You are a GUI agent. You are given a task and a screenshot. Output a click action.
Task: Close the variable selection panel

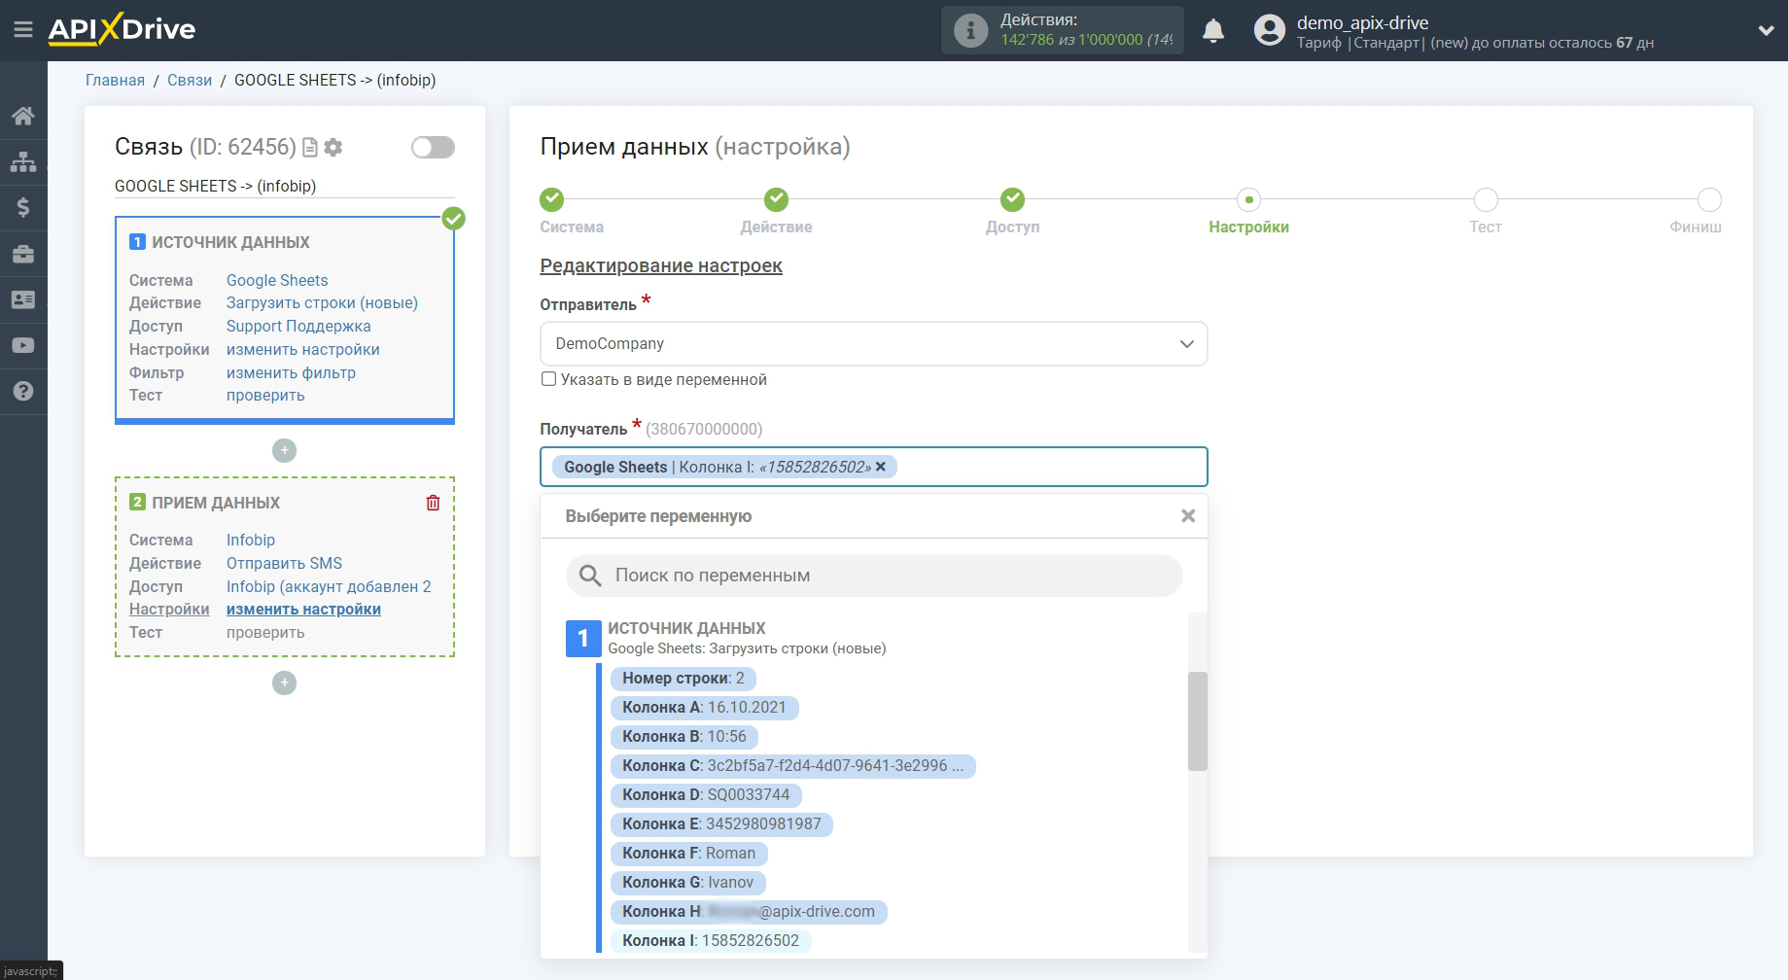pyautogui.click(x=1188, y=516)
